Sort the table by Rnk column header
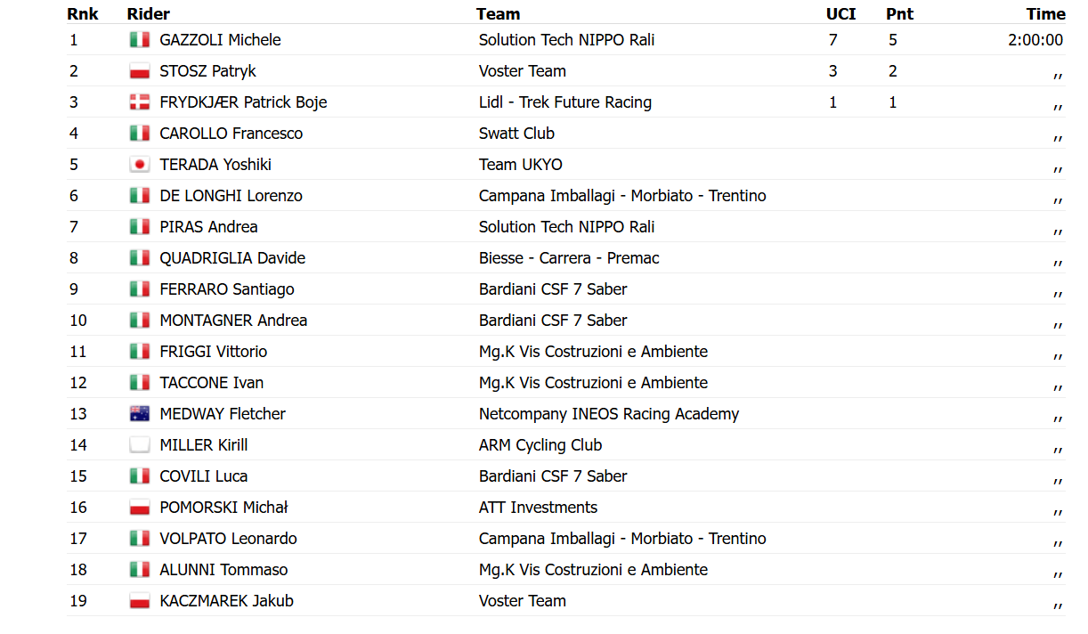Image resolution: width=1088 pixels, height=634 pixels. (83, 14)
